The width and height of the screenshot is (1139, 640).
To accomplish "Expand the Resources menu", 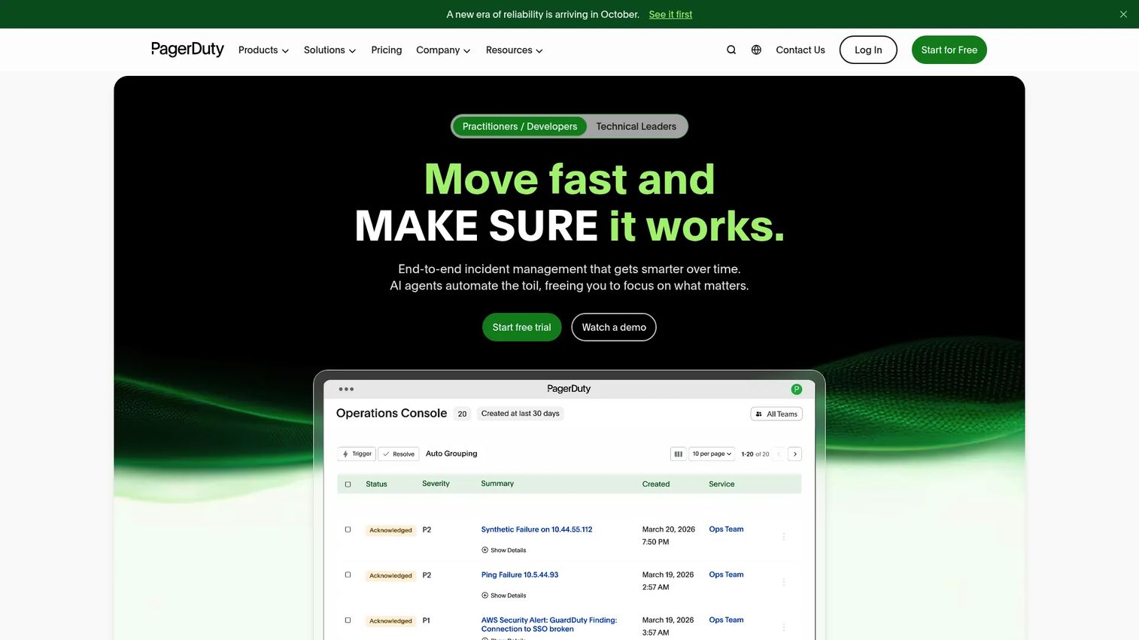I will click(514, 50).
